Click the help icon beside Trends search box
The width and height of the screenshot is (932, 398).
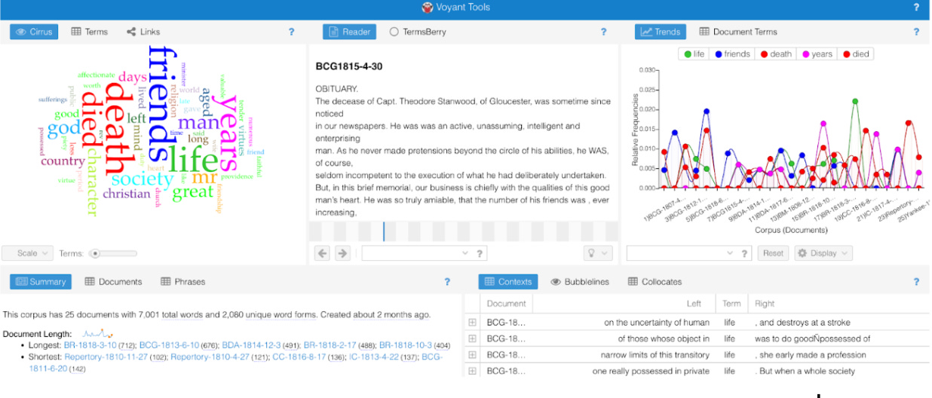coord(746,253)
